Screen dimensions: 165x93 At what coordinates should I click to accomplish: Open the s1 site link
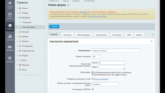(x=95, y=73)
